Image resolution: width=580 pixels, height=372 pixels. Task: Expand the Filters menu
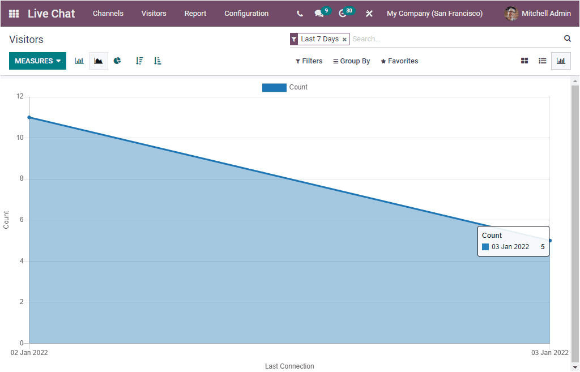point(309,61)
